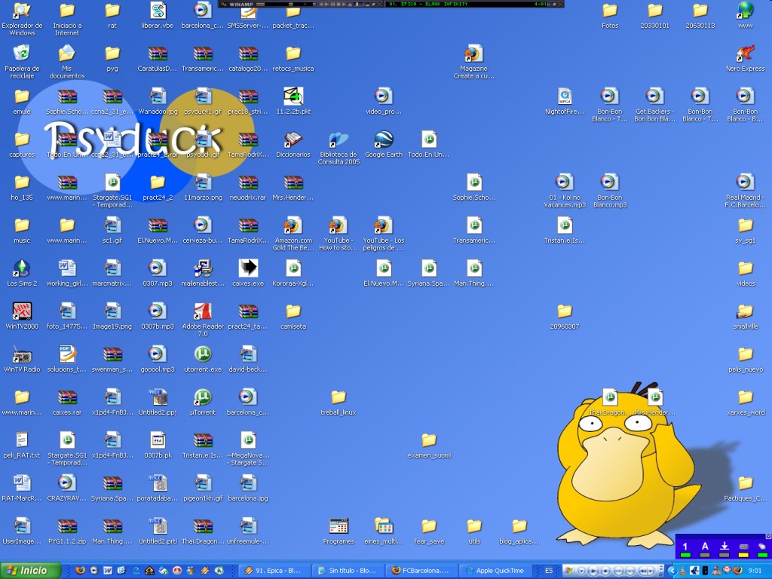Launch the WinTV Radio shortcut

(x=22, y=359)
